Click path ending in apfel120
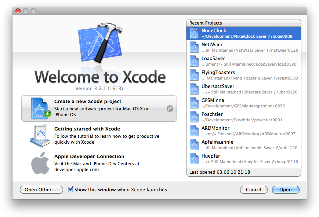319x217 pixels. point(249,148)
